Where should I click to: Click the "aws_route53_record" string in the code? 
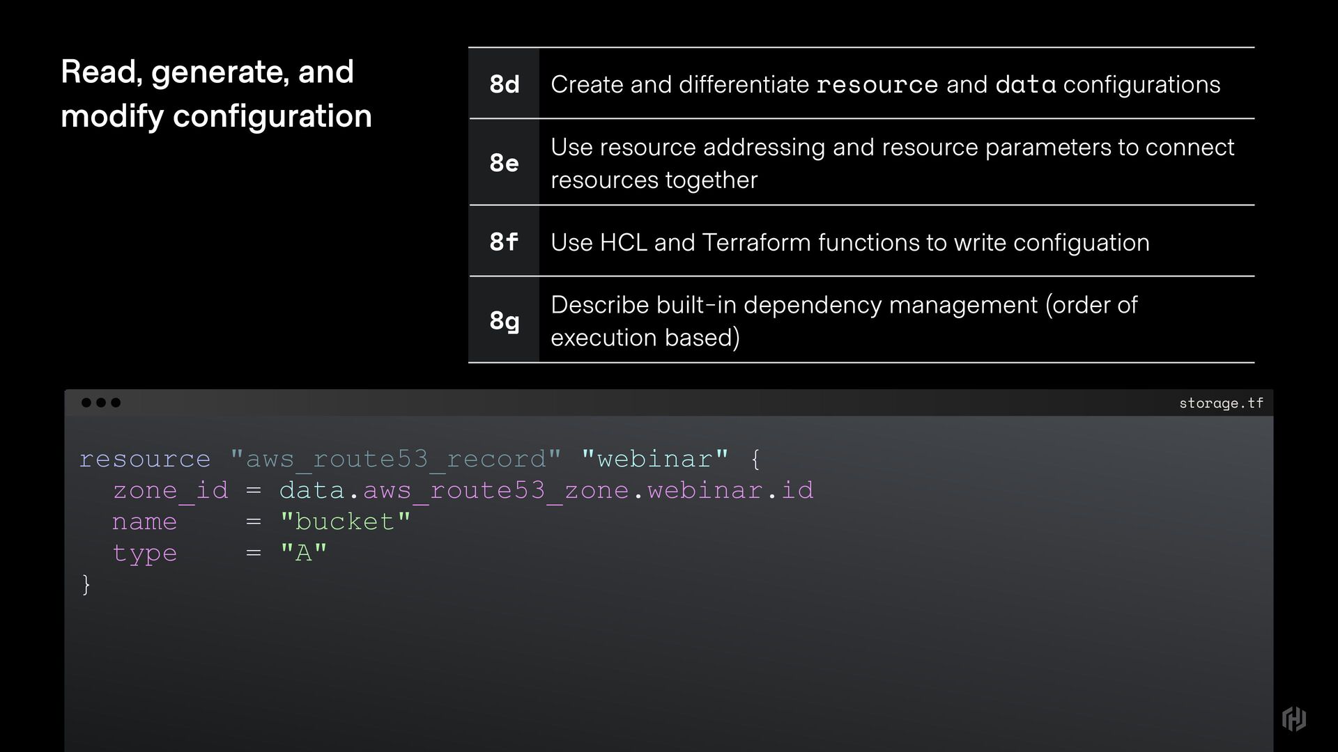point(395,459)
